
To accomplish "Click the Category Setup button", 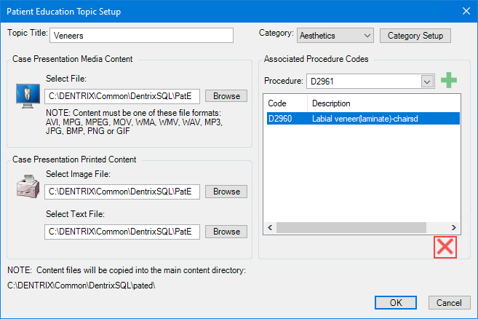I will coord(415,35).
